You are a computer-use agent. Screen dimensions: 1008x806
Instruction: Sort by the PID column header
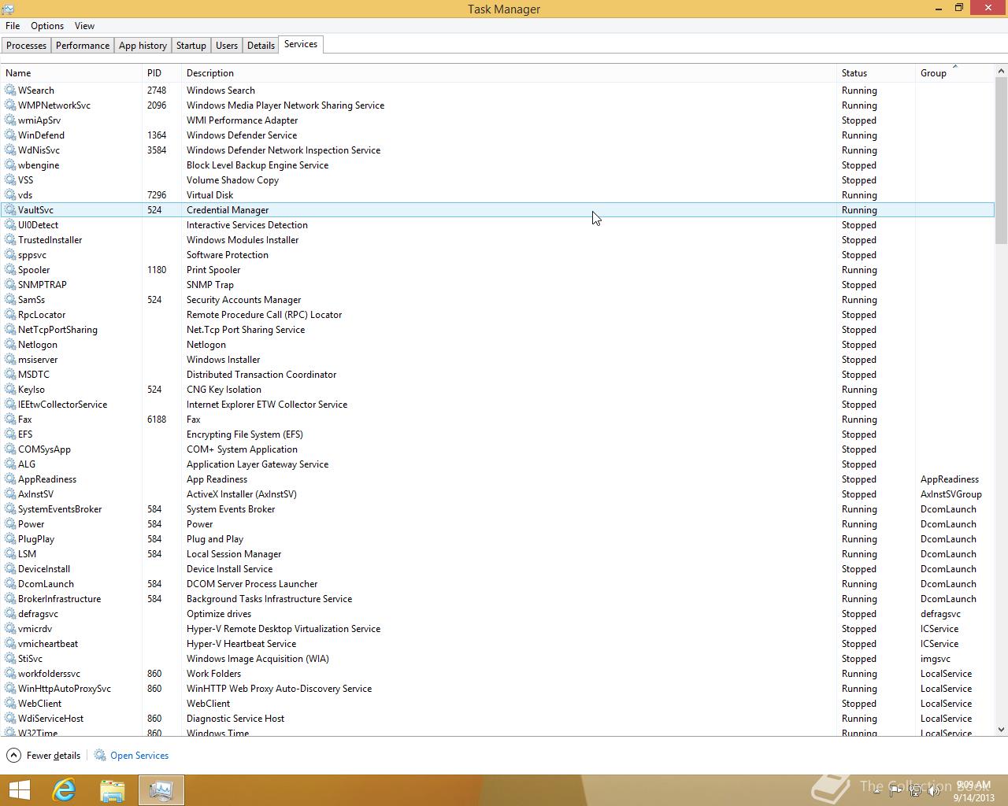tap(162, 73)
